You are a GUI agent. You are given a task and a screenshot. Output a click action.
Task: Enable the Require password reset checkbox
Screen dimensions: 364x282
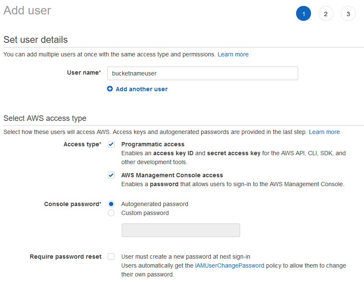[111, 257]
